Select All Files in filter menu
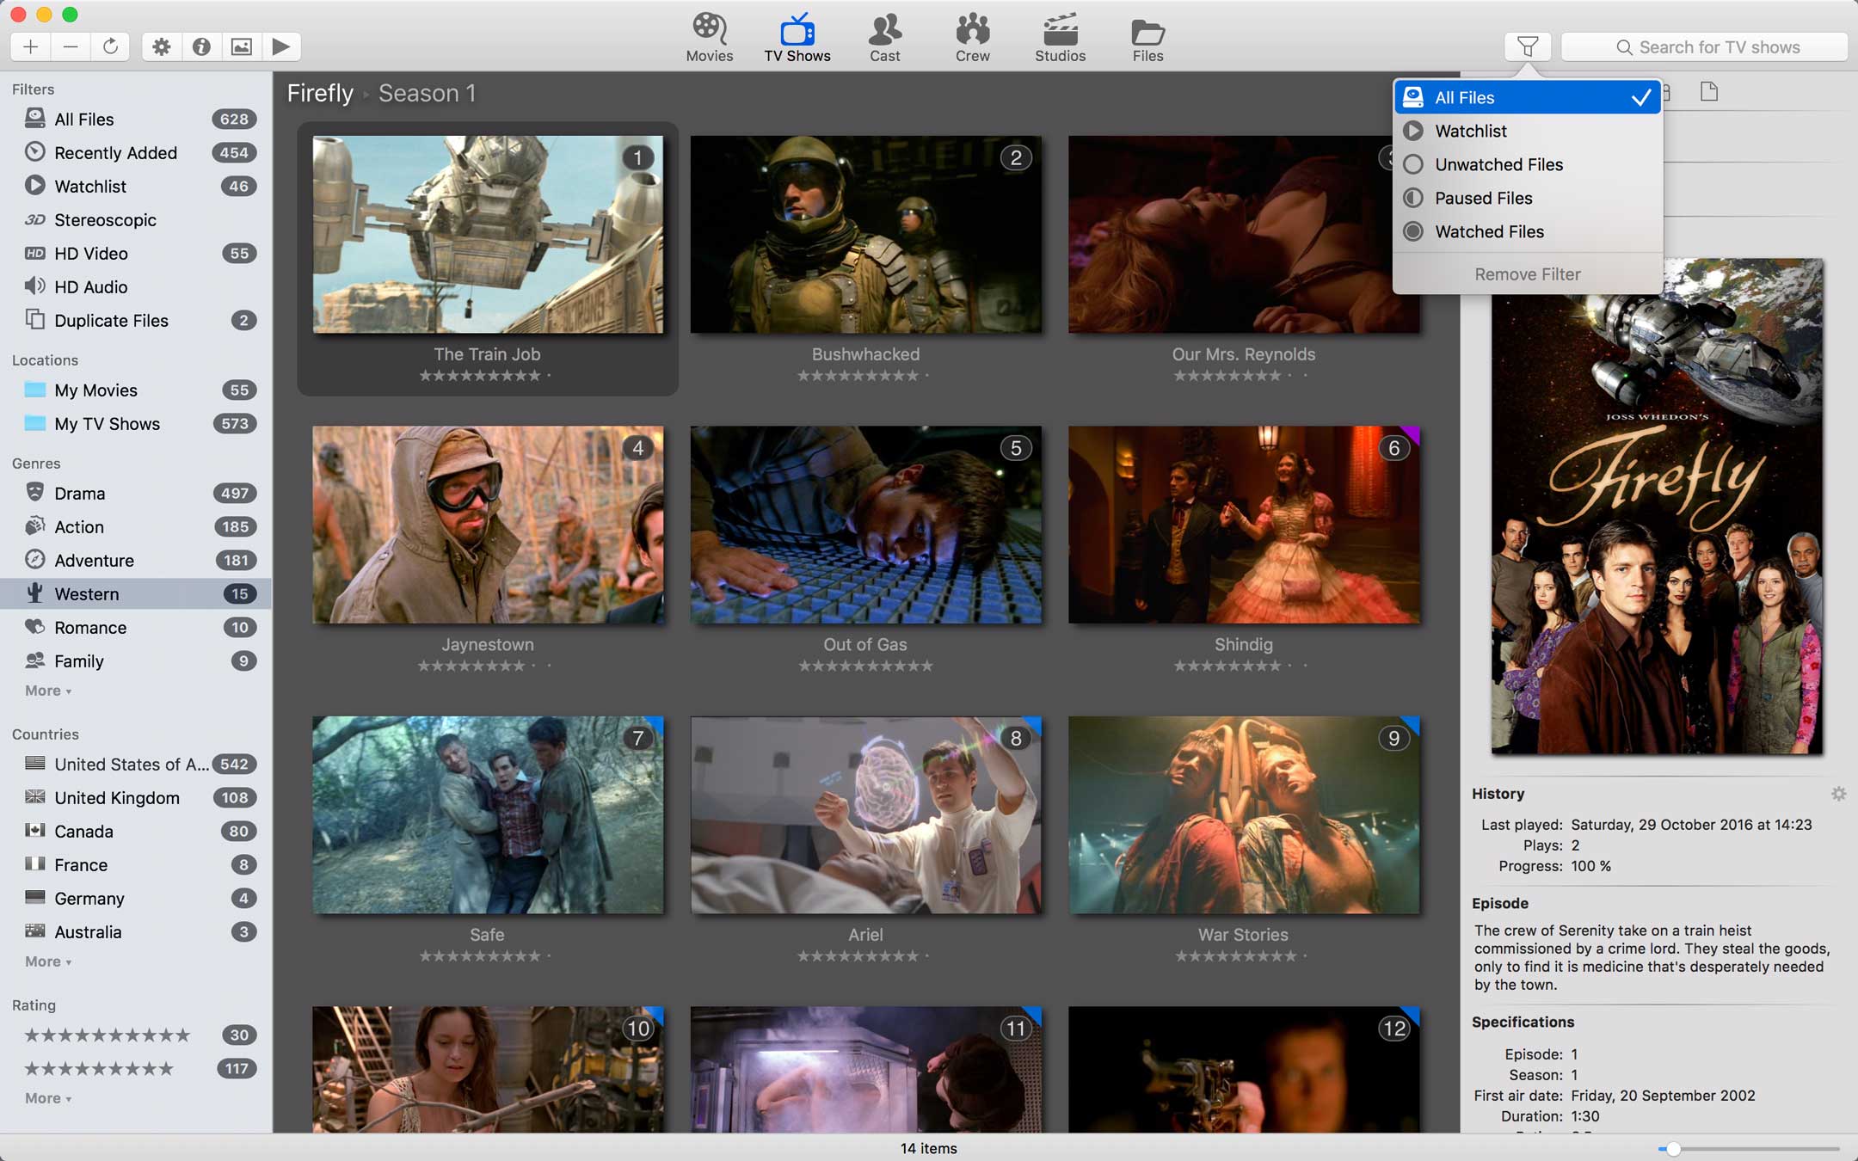 pyautogui.click(x=1528, y=97)
